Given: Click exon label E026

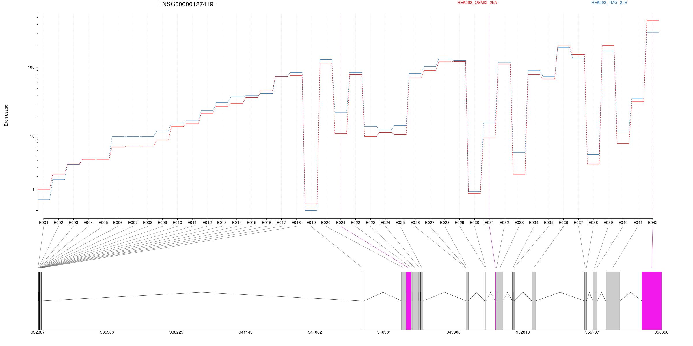Looking at the screenshot, I should [x=415, y=223].
